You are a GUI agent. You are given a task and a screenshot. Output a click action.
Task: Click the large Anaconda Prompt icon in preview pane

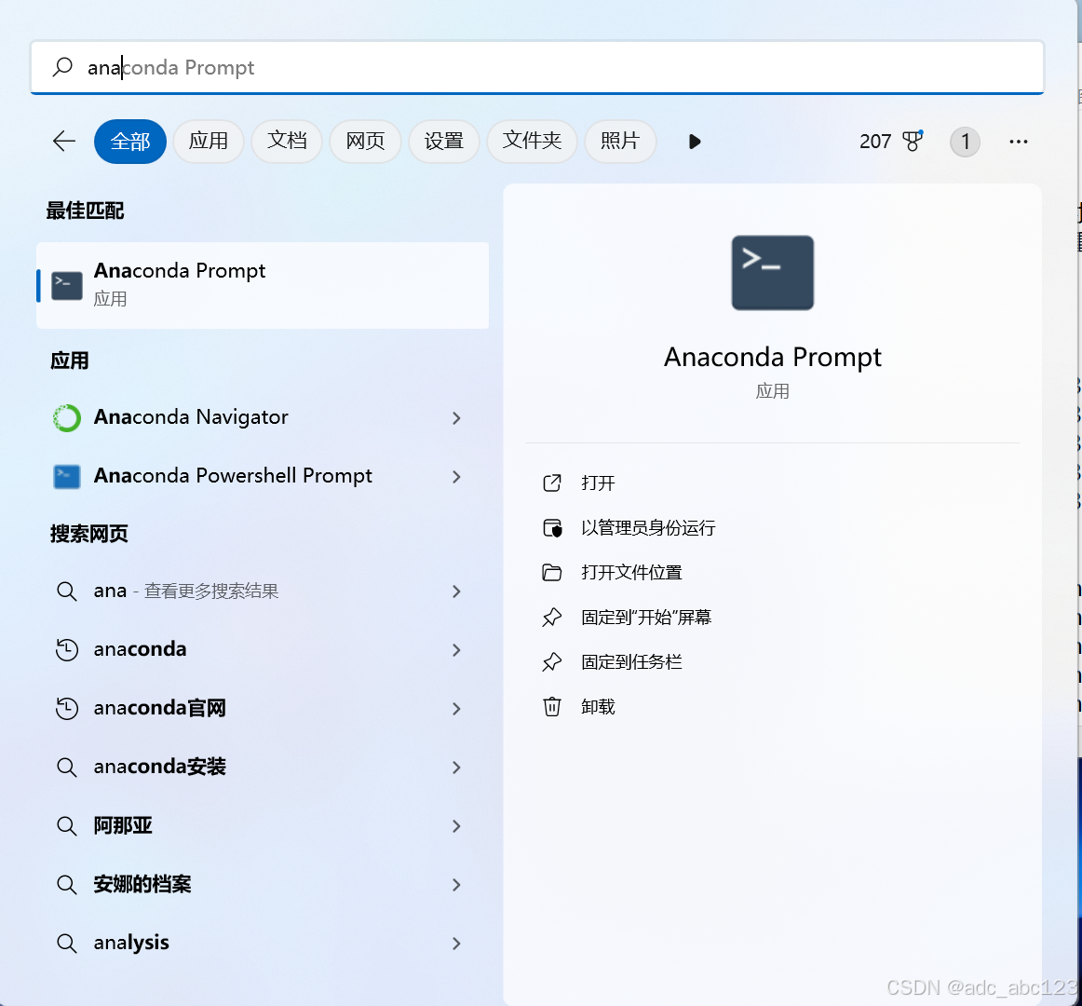[x=772, y=273]
